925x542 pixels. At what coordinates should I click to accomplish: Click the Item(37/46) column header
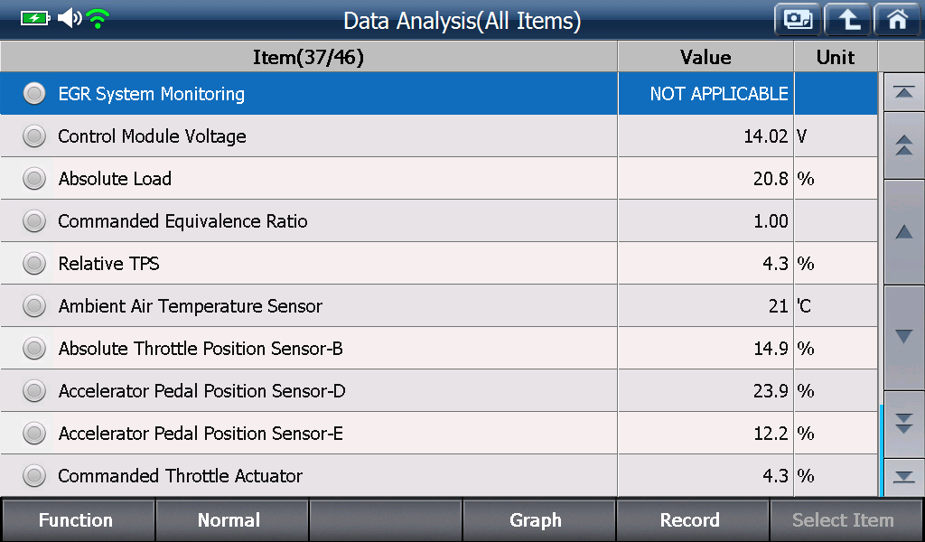309,57
